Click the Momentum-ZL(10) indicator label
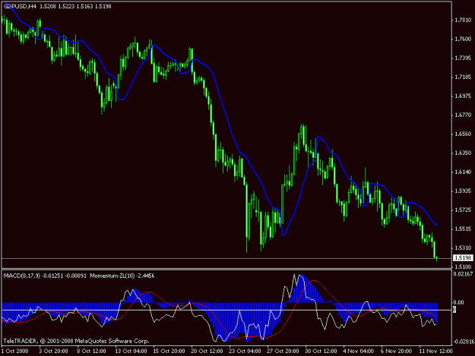Screen dimensions: 475x356 click(112, 276)
